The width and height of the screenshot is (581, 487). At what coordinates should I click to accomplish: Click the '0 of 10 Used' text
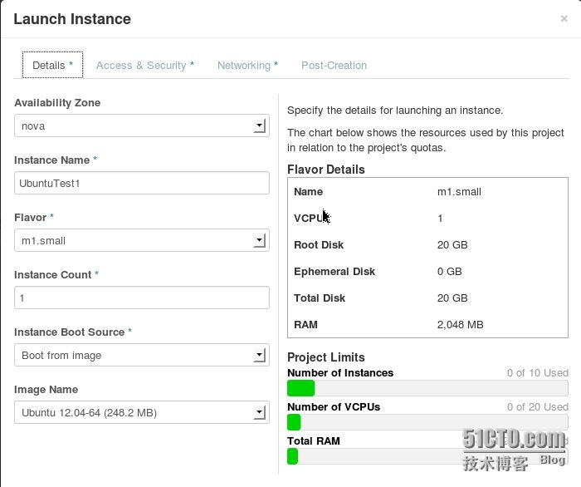[538, 373]
